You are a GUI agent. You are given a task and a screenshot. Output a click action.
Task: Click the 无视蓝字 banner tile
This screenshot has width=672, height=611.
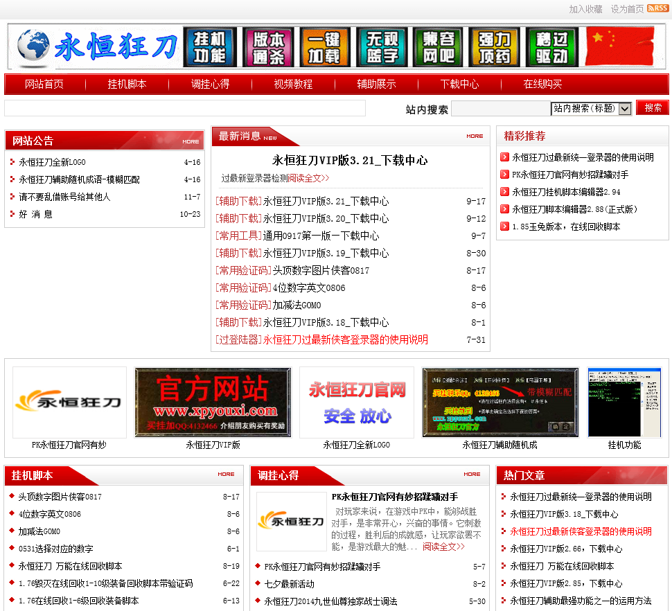point(382,47)
